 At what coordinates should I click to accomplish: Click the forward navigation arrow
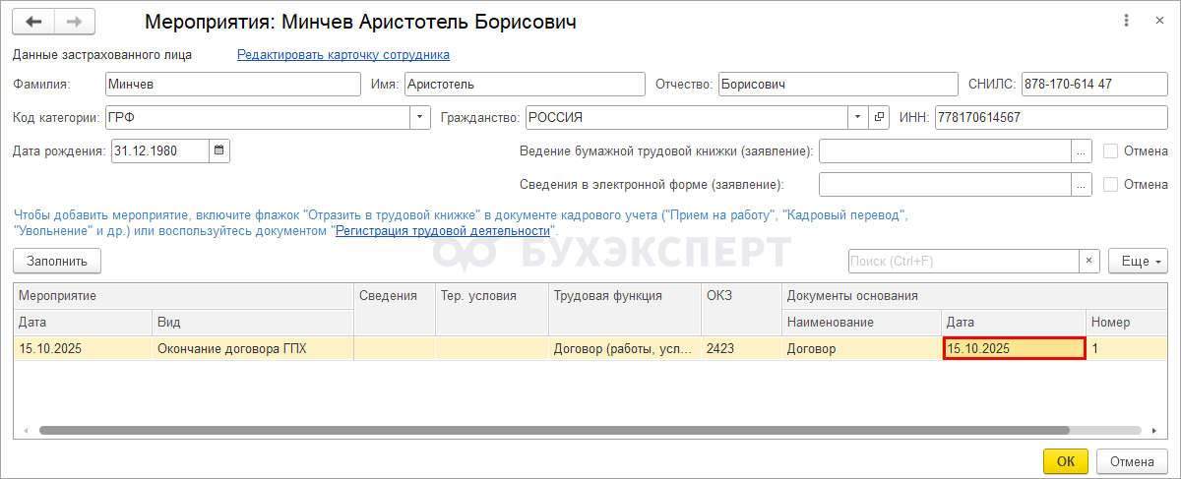[74, 22]
